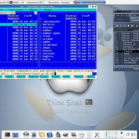Click the lock screen icon in dock

[x=121, y=133]
